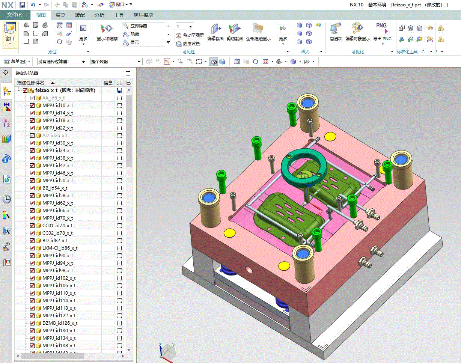Switch to the 应用模块 ribbon tab
Image resolution: width=461 pixels, height=363 pixels.
coord(143,15)
